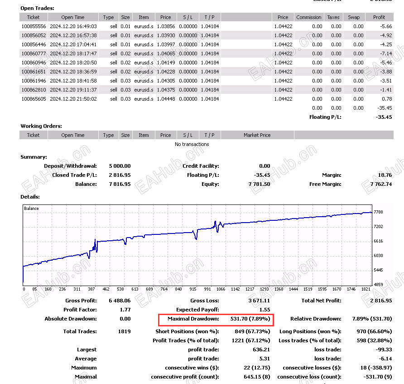
Task: Click the Market Price column header
Action: click(x=257, y=135)
